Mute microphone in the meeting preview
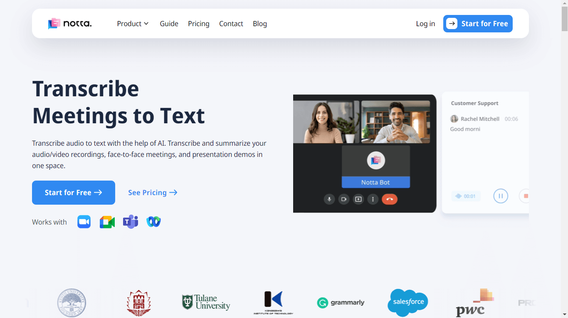This screenshot has width=568, height=318. pyautogui.click(x=329, y=199)
